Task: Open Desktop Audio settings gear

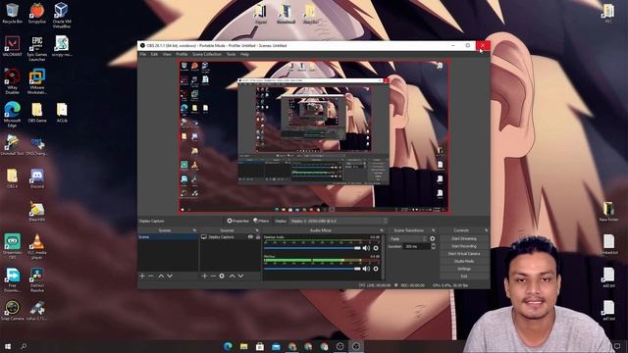Action: coord(376,248)
